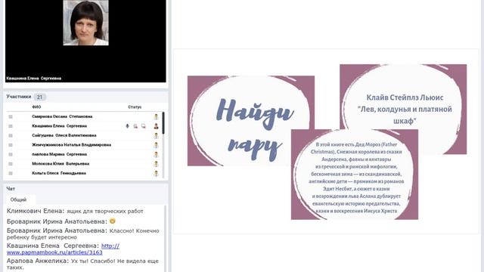The width and height of the screenshot is (484, 272).
Task: Click user status icon for Сайгушева Олеся
Action: coord(157,135)
